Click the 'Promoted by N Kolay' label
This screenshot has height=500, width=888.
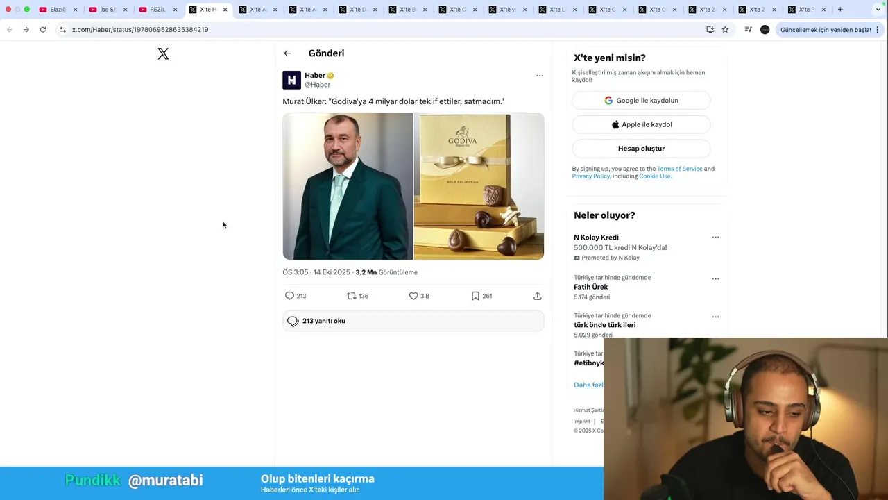click(x=606, y=258)
